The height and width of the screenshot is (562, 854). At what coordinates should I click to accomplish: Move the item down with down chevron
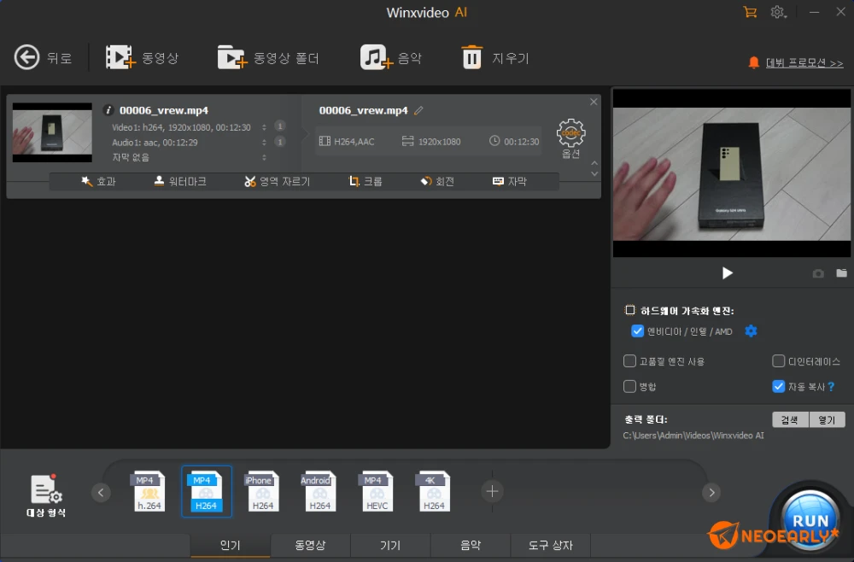(x=594, y=173)
